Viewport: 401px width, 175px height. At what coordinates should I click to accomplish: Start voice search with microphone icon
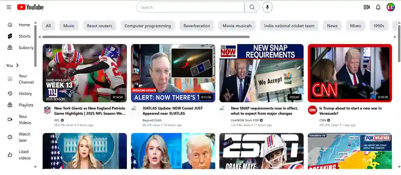pyautogui.click(x=267, y=7)
